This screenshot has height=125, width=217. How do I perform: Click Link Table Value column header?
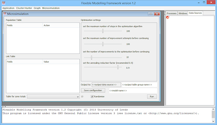(61, 62)
